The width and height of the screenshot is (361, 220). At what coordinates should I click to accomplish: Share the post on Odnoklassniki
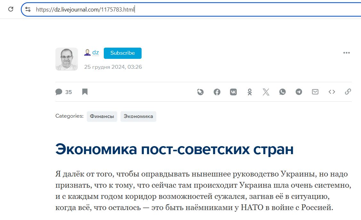pos(250,92)
